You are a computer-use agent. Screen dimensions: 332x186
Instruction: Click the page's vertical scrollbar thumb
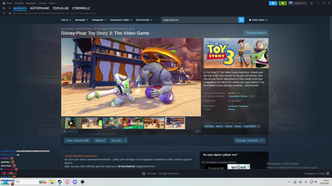coord(331,28)
